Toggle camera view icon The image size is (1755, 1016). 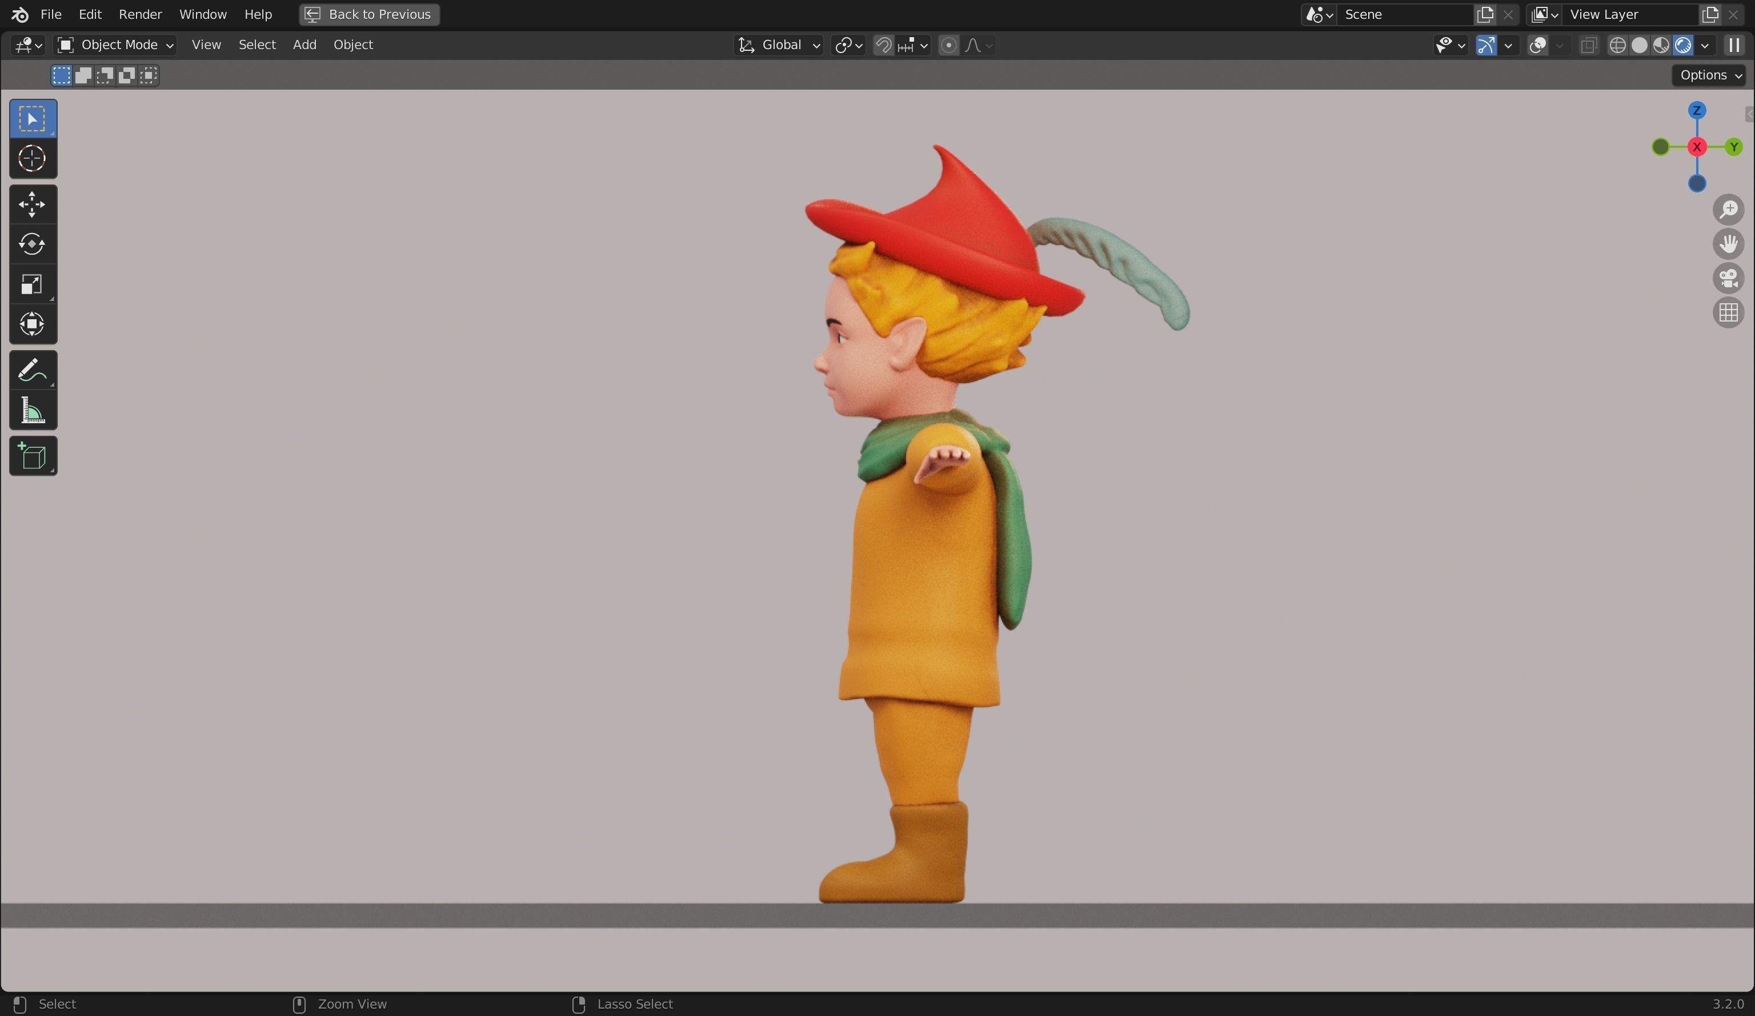click(x=1729, y=279)
